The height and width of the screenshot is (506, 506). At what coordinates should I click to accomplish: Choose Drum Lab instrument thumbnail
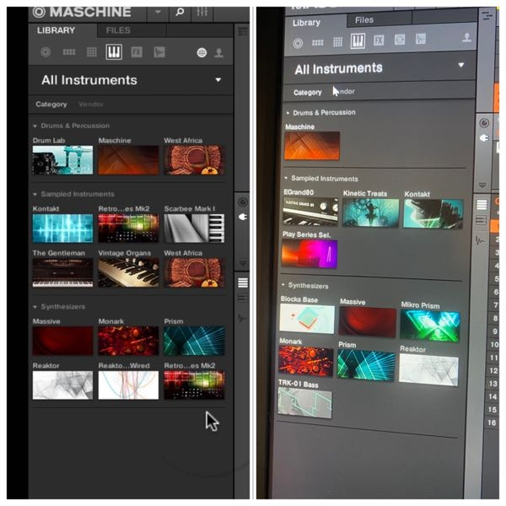pyautogui.click(x=62, y=160)
